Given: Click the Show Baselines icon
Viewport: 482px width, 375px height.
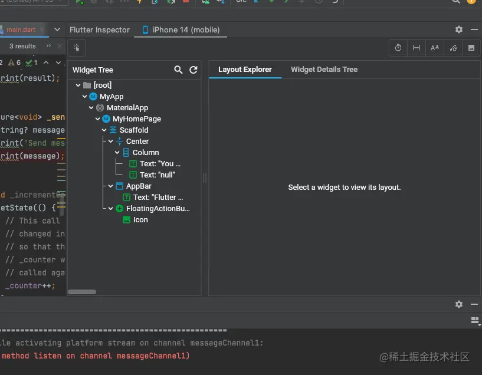Looking at the screenshot, I should coord(435,48).
